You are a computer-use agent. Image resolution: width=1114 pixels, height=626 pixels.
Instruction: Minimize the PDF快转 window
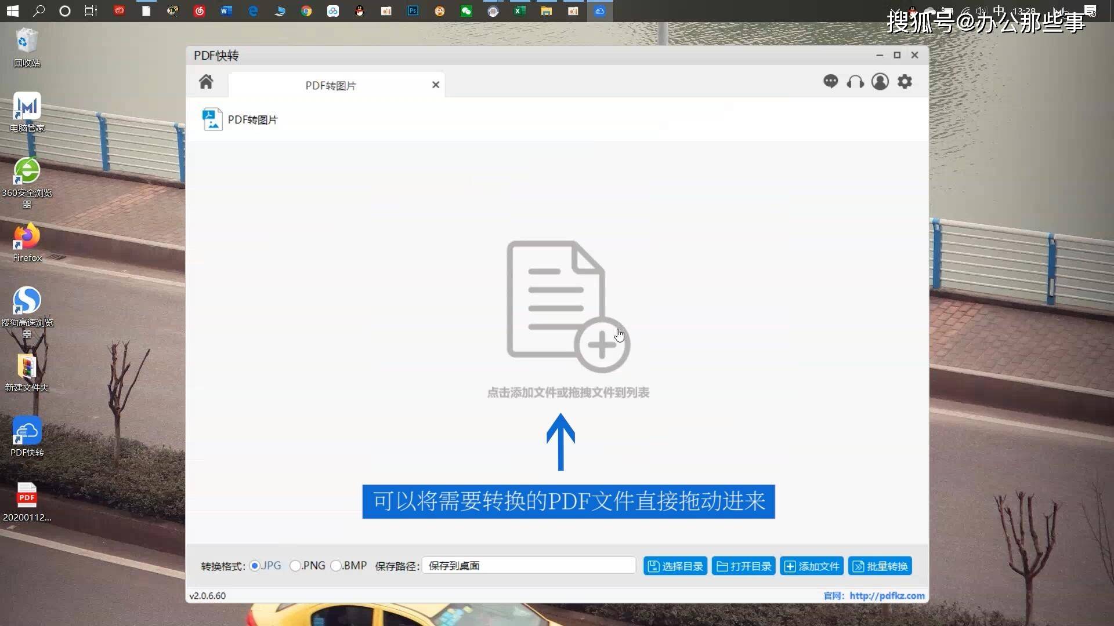(880, 55)
